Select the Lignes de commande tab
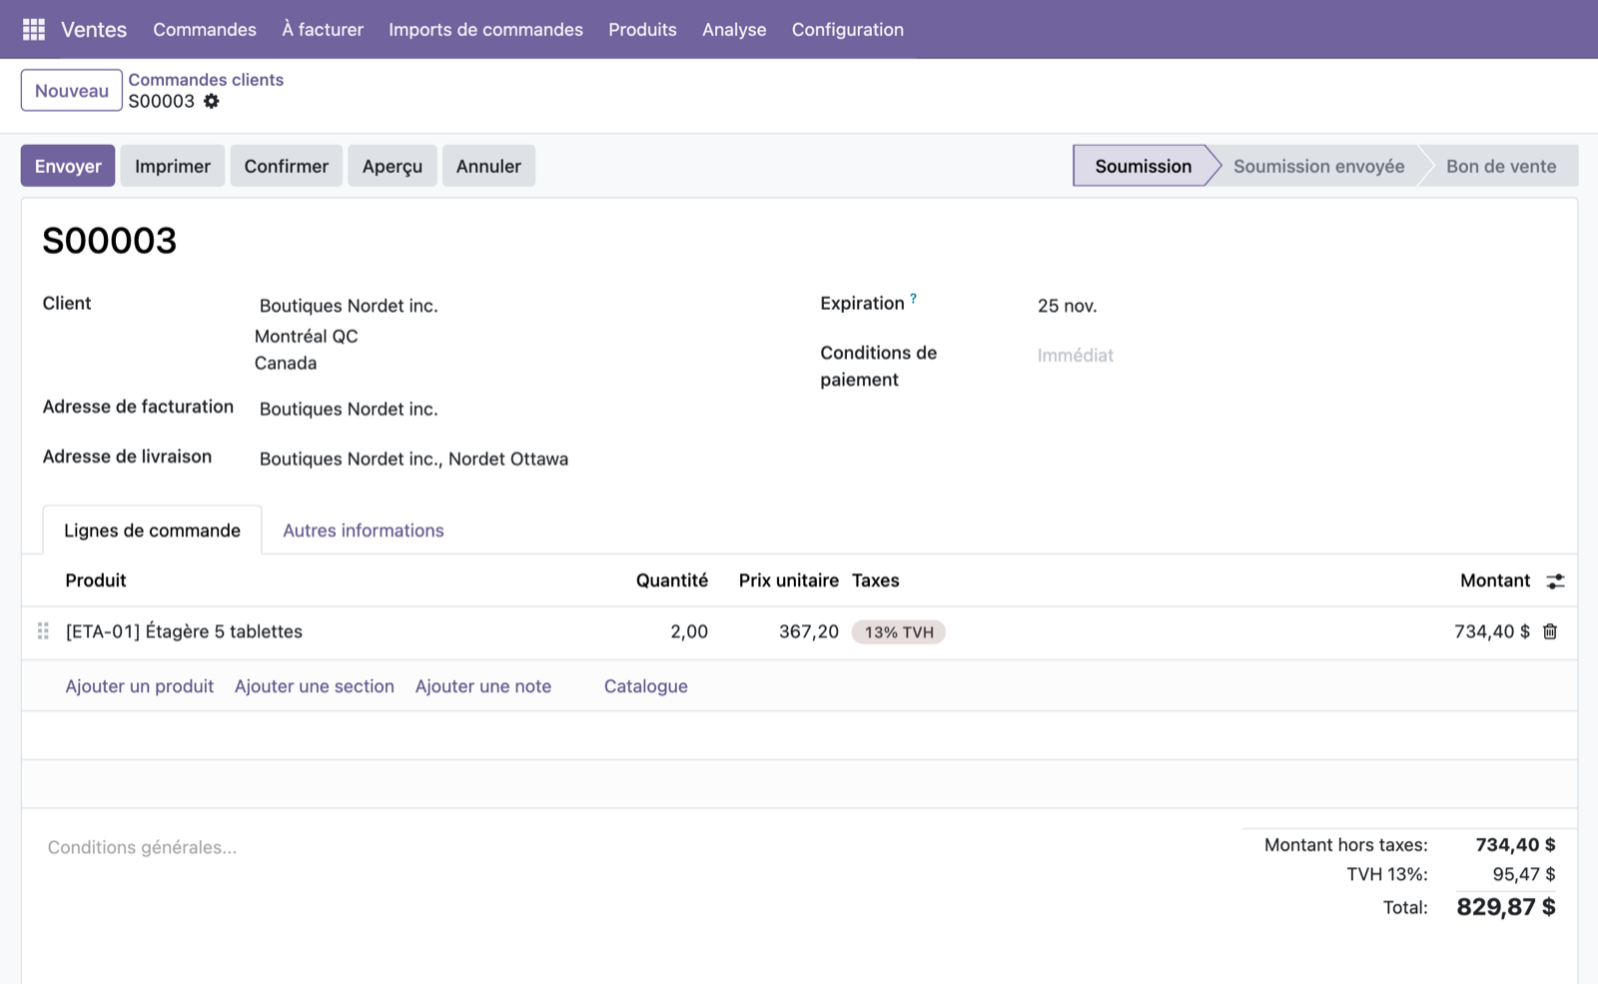This screenshot has width=1598, height=984. click(152, 530)
